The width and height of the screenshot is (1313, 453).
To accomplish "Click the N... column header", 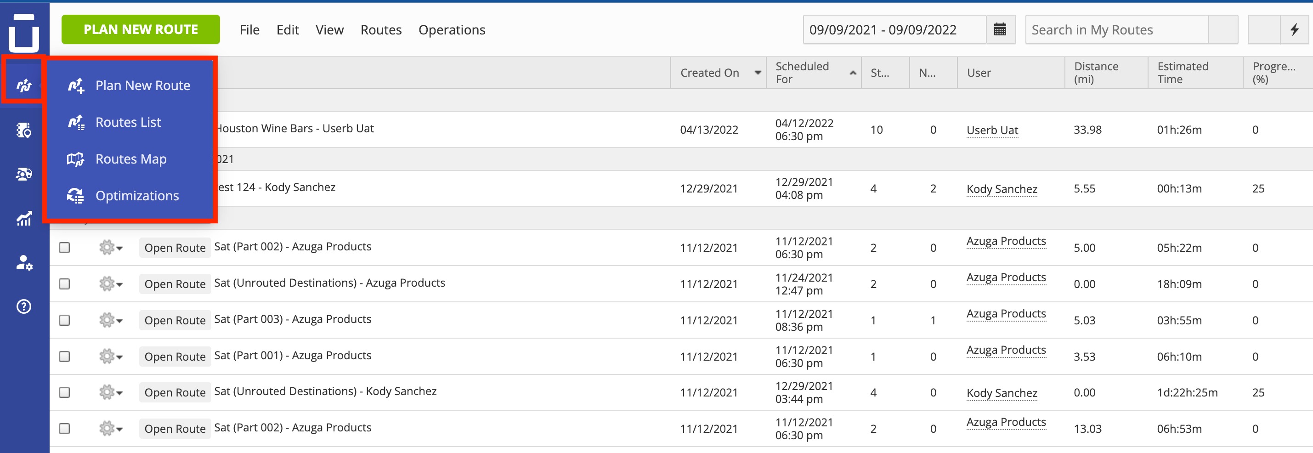I will (933, 73).
